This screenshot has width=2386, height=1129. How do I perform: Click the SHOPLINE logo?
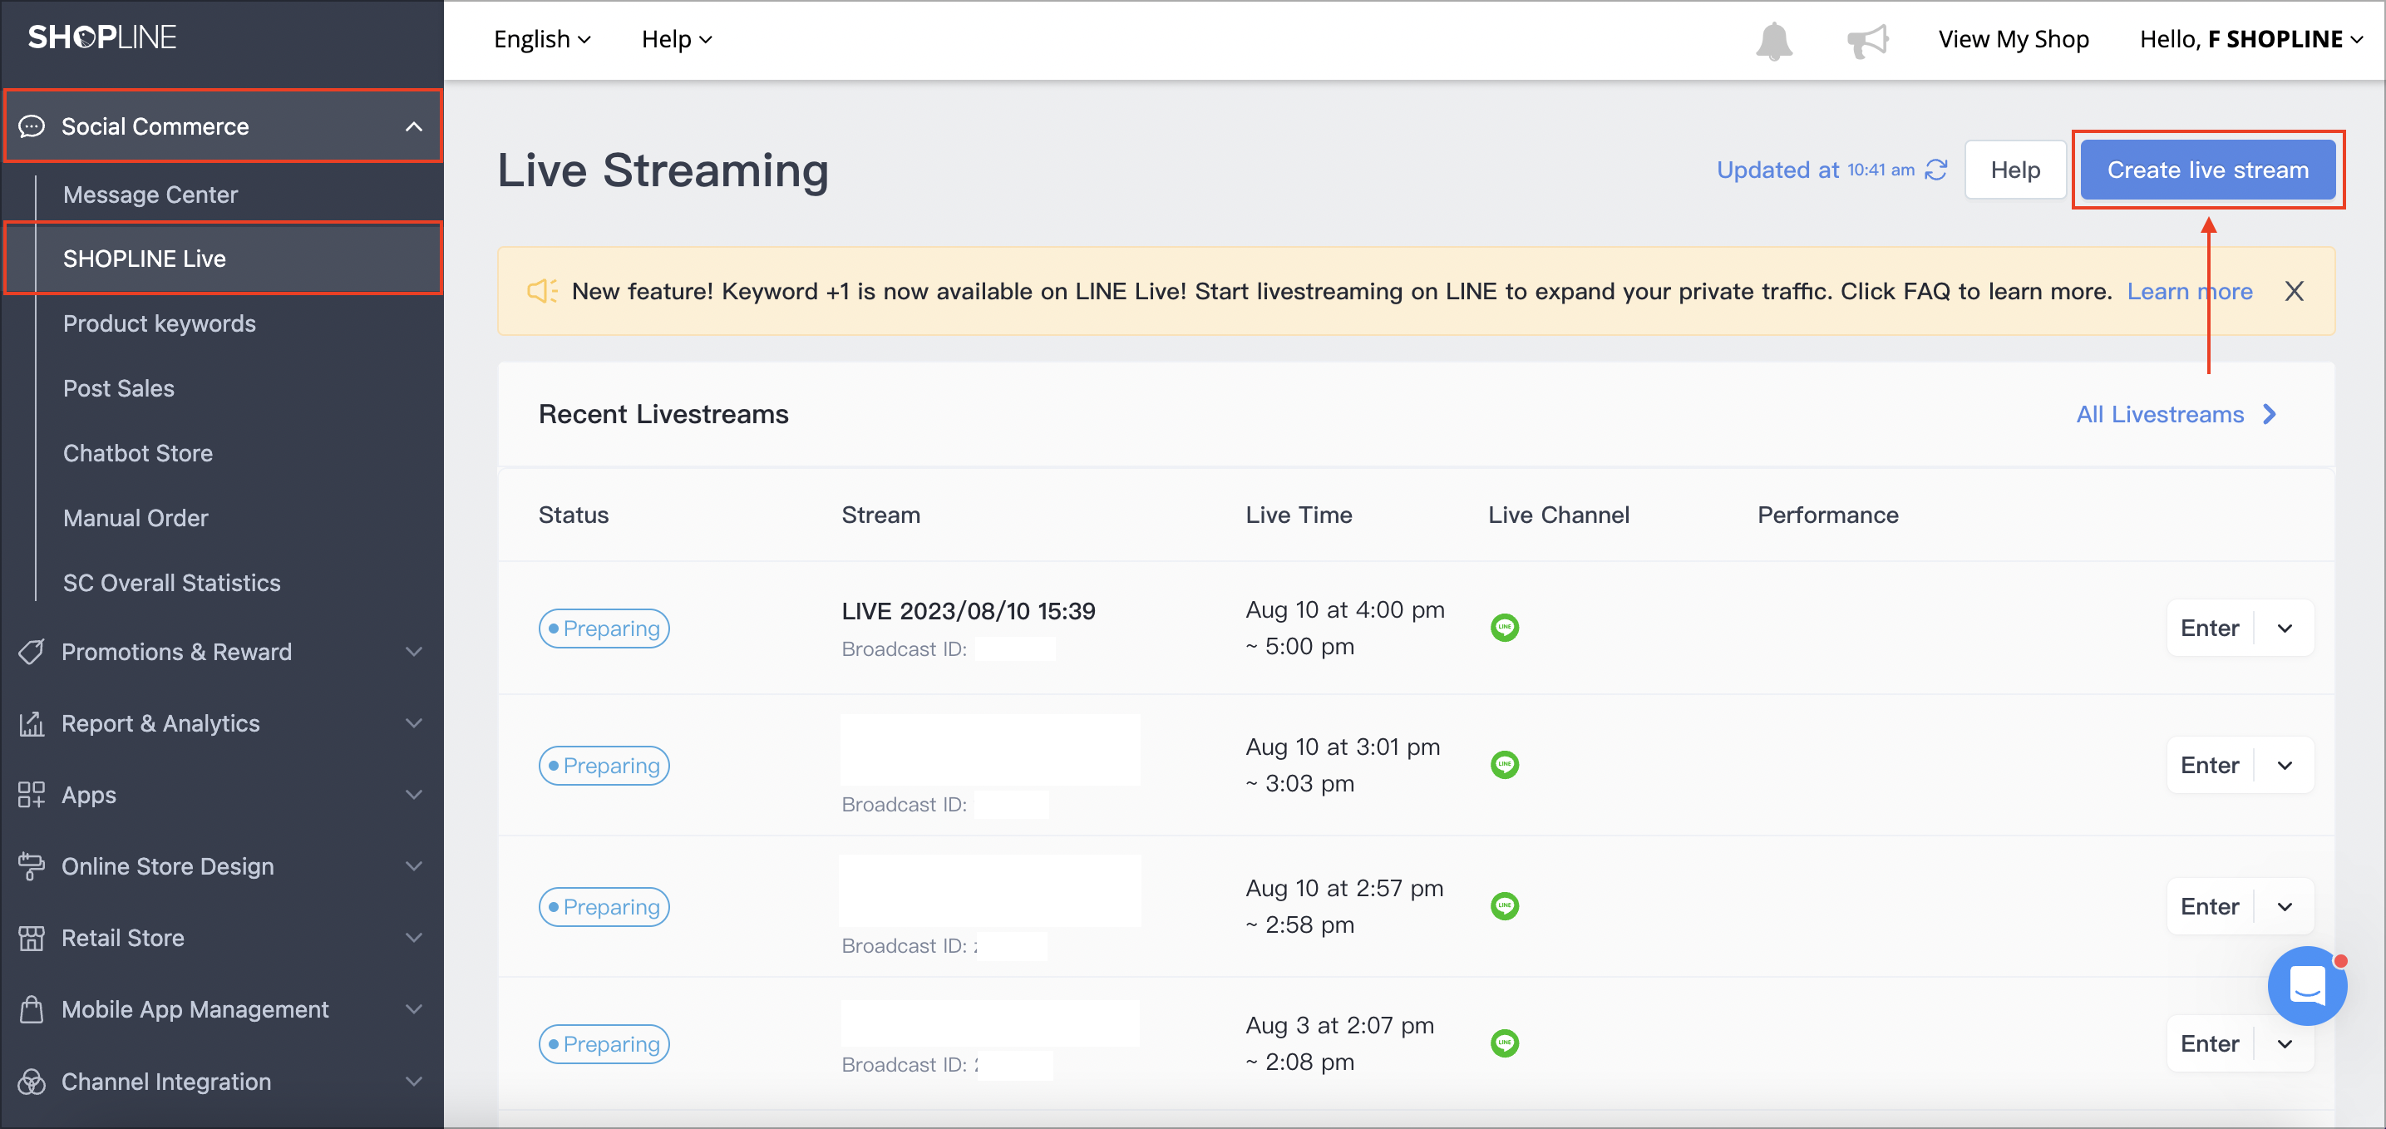point(102,37)
